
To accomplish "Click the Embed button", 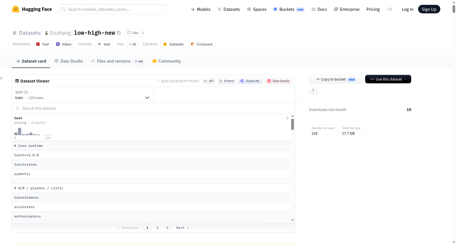I will [x=226, y=81].
